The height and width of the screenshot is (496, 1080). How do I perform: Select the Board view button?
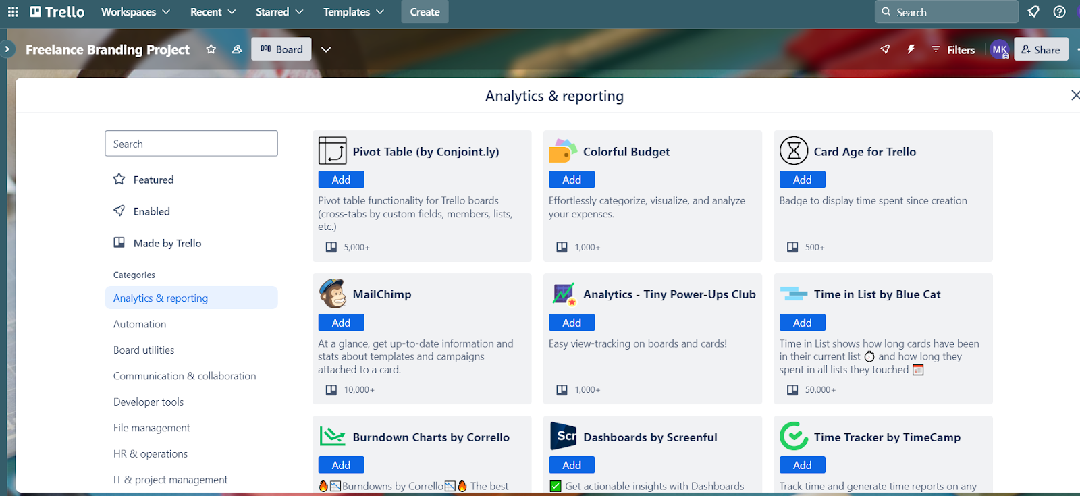[x=281, y=49]
